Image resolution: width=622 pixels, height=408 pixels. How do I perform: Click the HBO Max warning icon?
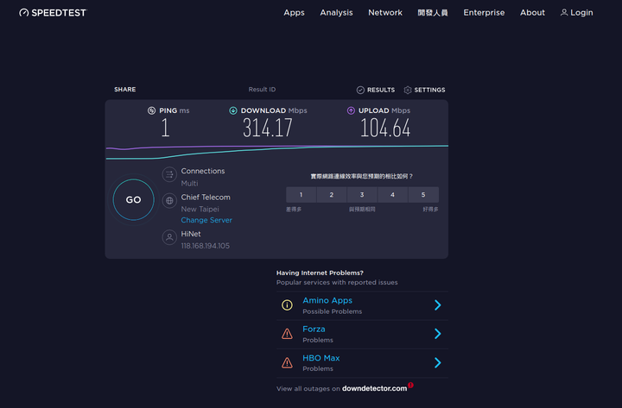pyautogui.click(x=287, y=363)
